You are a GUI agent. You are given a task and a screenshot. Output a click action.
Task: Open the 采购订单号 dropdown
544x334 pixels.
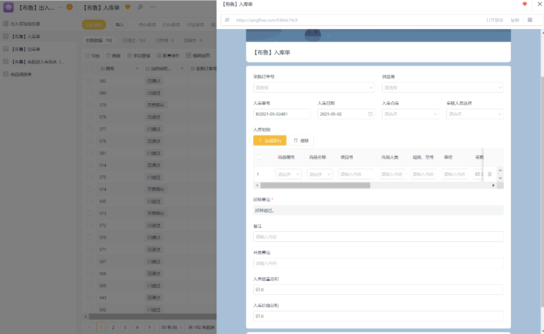(x=314, y=88)
